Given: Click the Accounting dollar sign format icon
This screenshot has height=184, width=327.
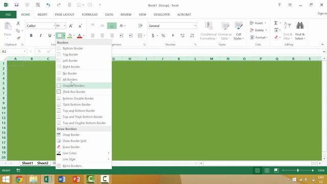Looking at the screenshot, I should [153, 36].
